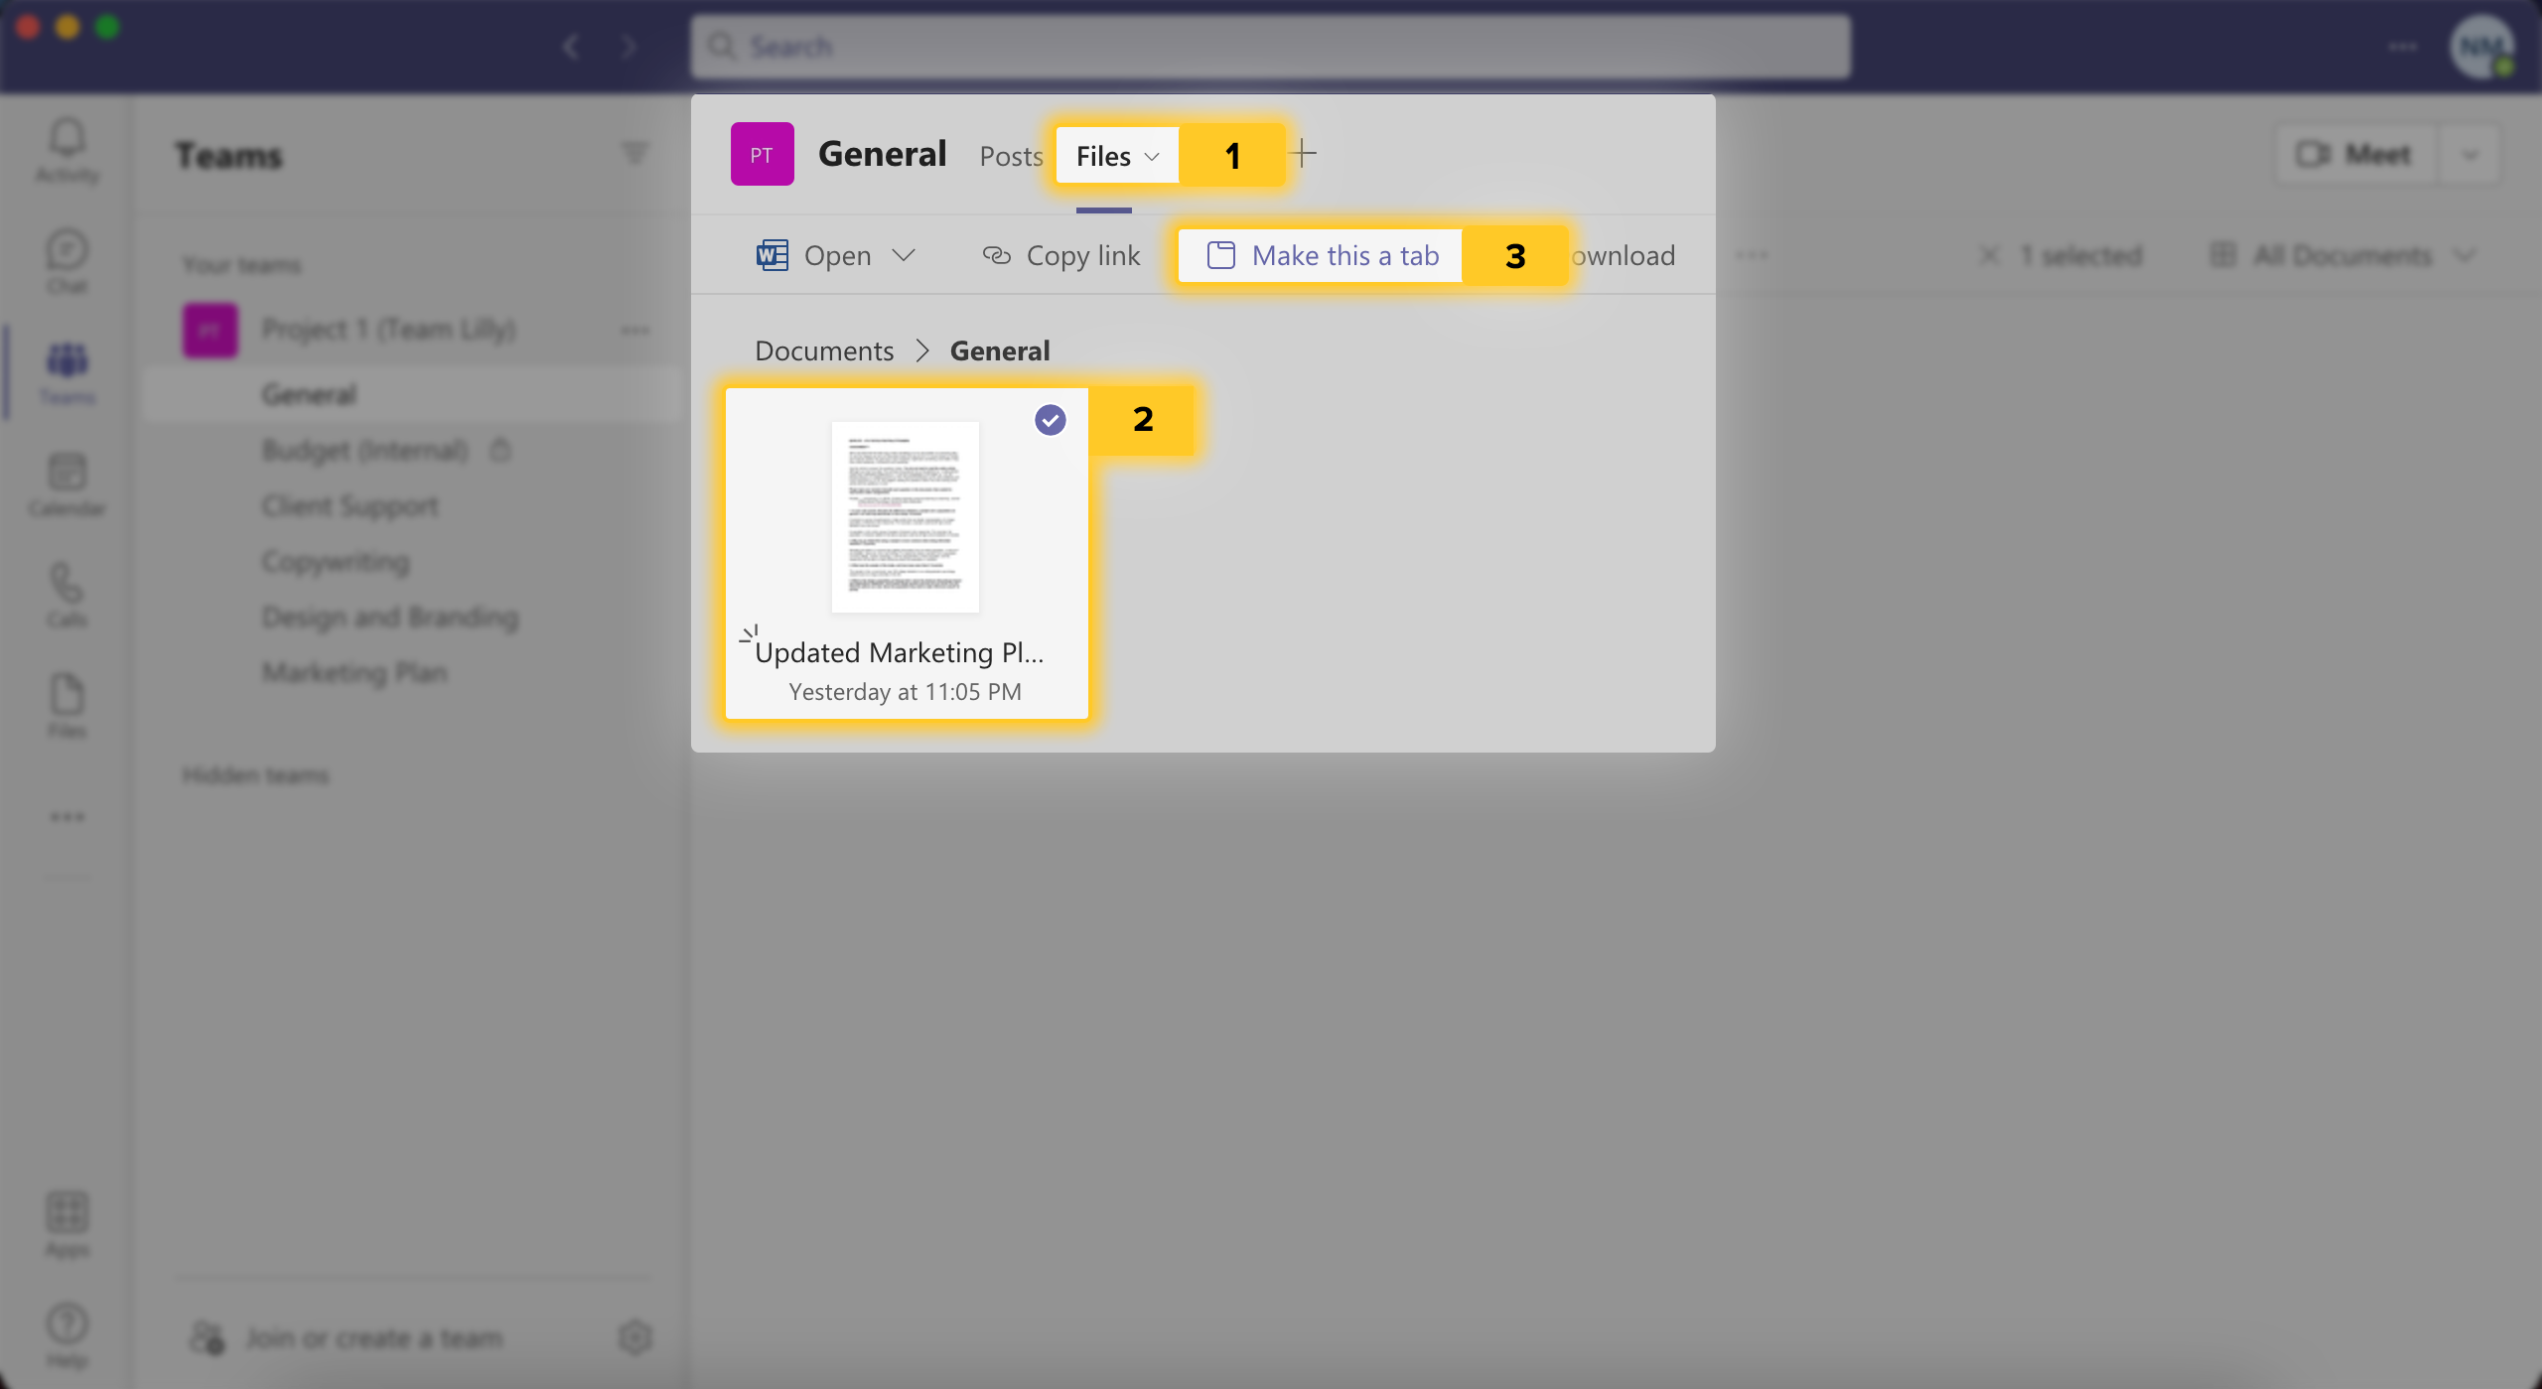Switch to the Posts tab
Screen dimensions: 2542x1389
click(1010, 156)
